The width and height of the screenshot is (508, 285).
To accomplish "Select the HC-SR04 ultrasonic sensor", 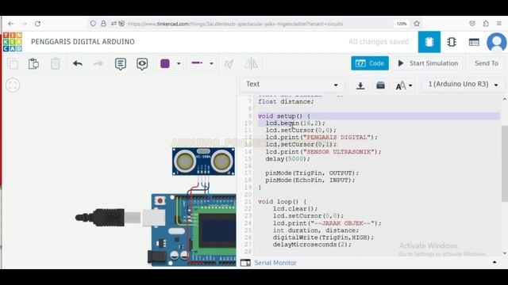I will [x=203, y=161].
